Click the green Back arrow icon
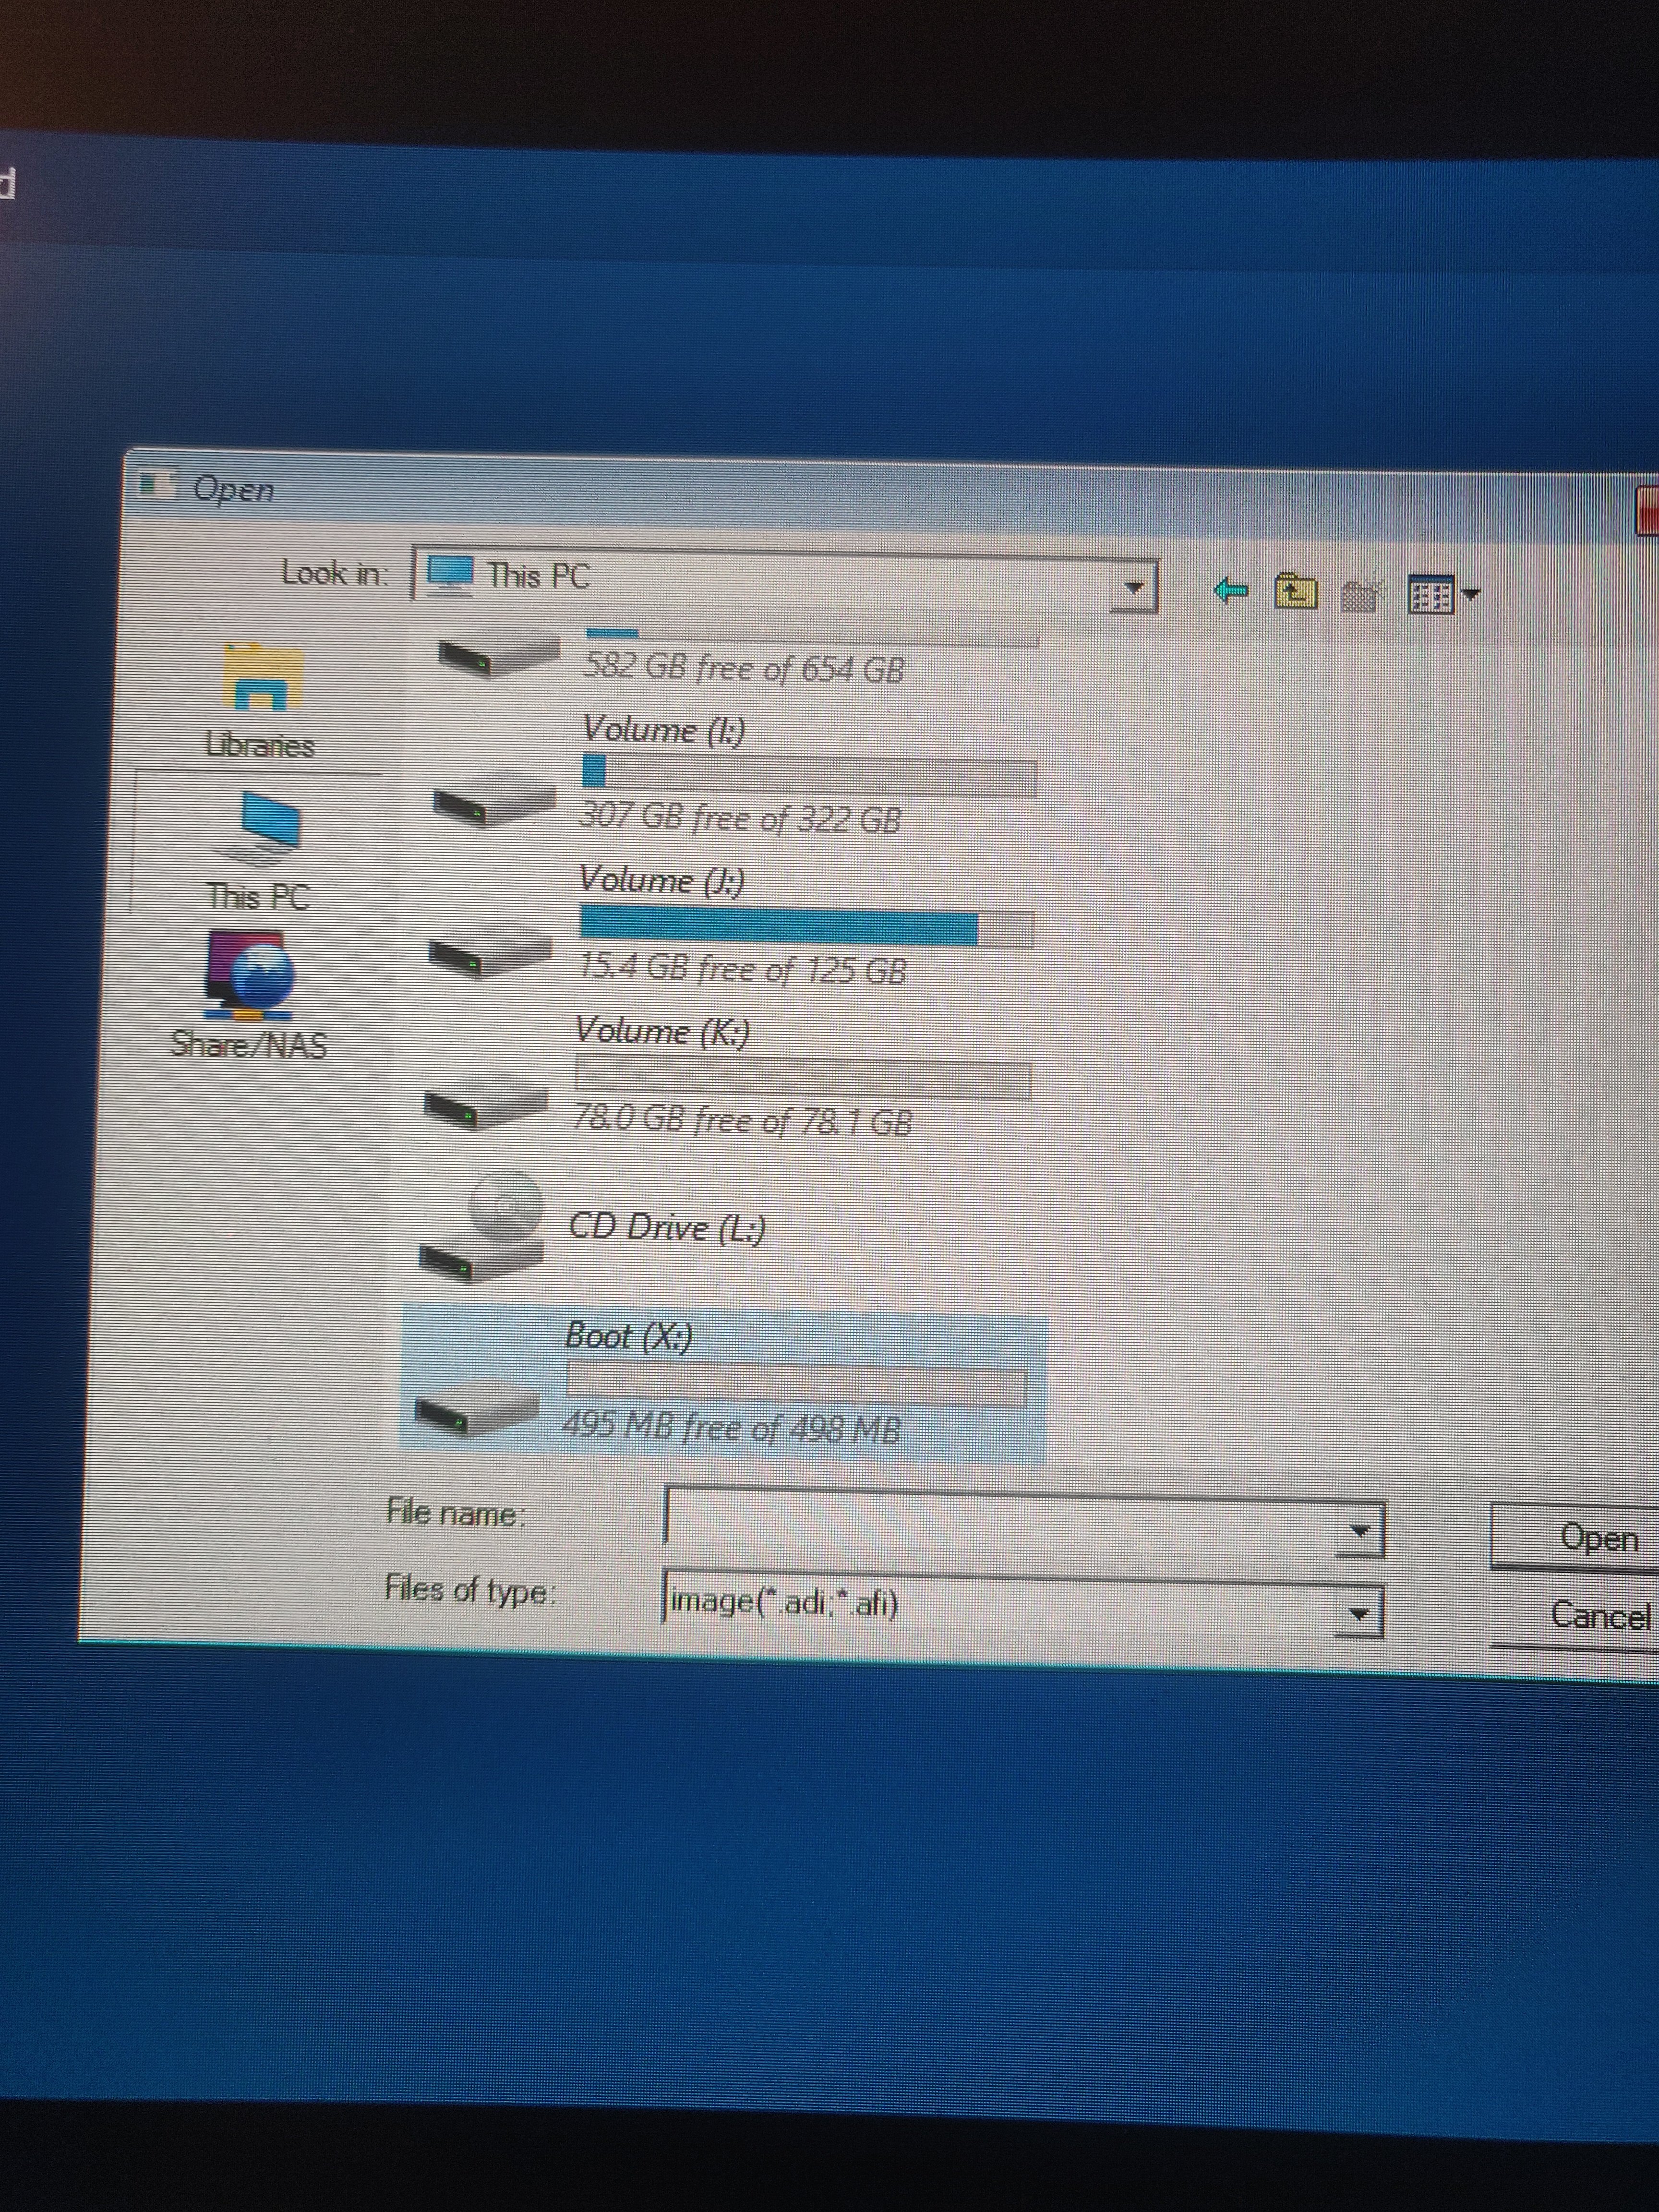The width and height of the screenshot is (1659, 2212). point(1230,591)
